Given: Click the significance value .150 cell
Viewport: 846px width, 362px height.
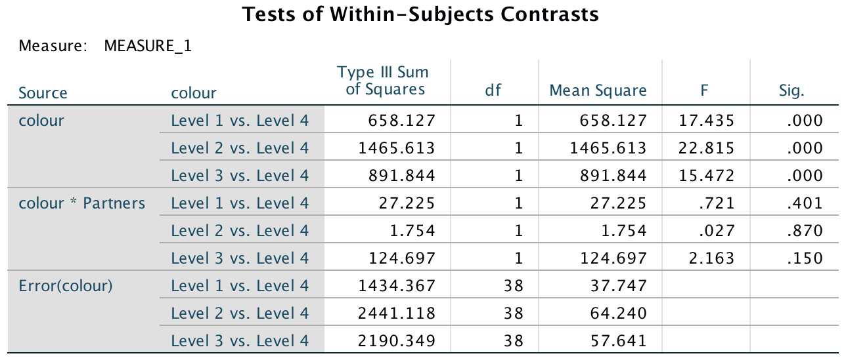Looking at the screenshot, I should [805, 258].
